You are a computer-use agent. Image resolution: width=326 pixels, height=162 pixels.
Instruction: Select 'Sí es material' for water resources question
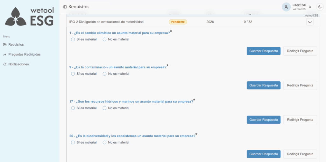point(73,108)
